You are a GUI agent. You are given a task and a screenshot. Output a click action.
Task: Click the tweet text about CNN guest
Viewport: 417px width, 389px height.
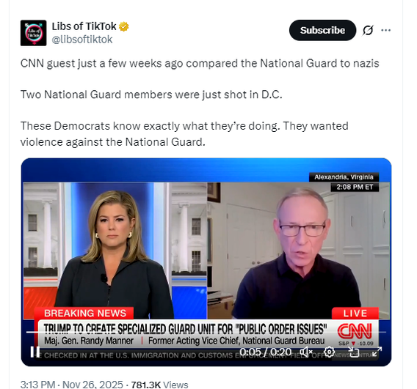tap(200, 64)
